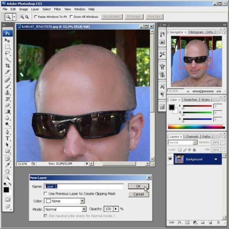
Task: Open the Mode dropdown in New Layer dialog
Action: pos(84,209)
